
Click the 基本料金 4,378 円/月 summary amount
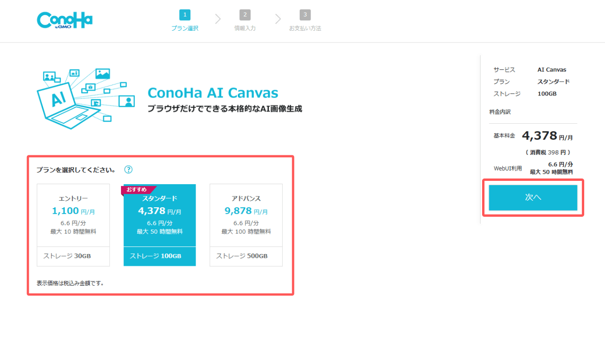[547, 136]
